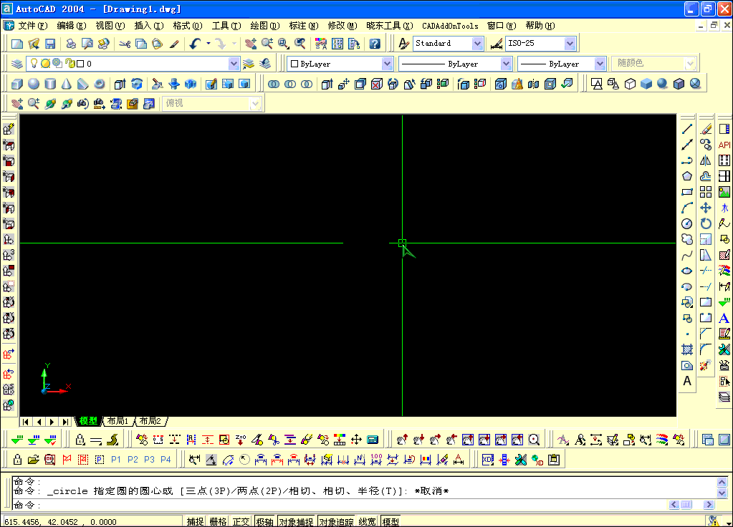The height and width of the screenshot is (527, 733).
Task: Toggle 正交 ortho mode in status bar
Action: coord(241,522)
